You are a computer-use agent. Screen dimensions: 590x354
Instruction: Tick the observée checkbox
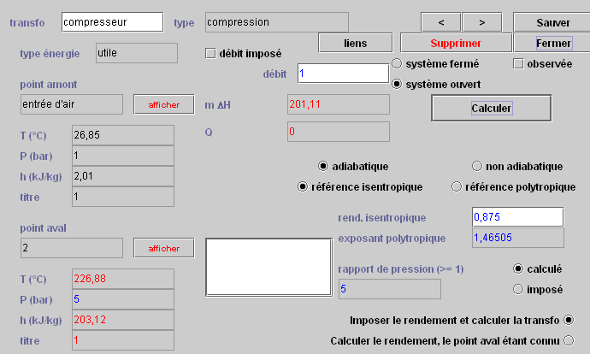pyautogui.click(x=518, y=63)
